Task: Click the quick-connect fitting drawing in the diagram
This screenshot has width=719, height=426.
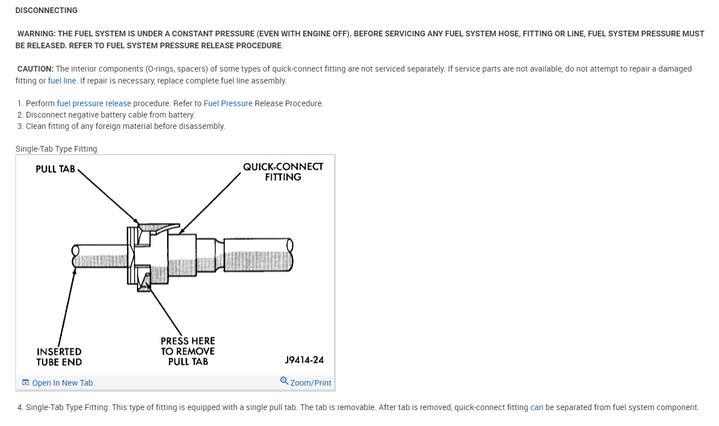Action: 182,254
